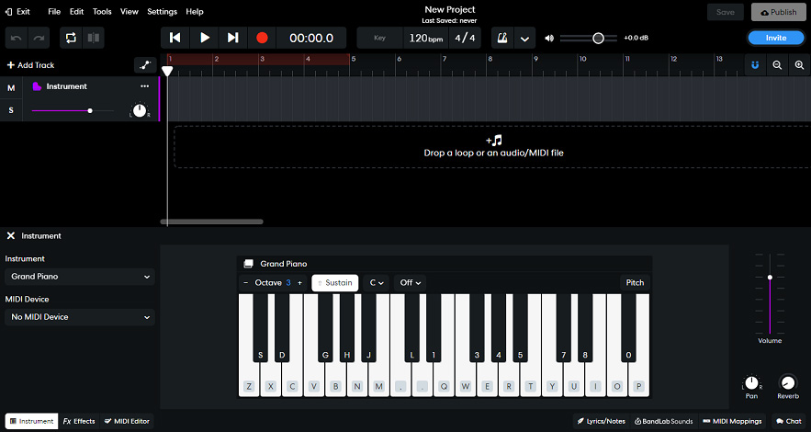811x432 pixels.
Task: Toggle the metronome icon
Action: [x=502, y=38]
